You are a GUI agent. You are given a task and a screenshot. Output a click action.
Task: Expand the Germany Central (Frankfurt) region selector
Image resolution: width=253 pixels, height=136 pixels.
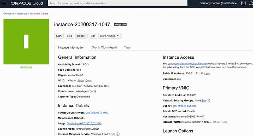(219, 3)
